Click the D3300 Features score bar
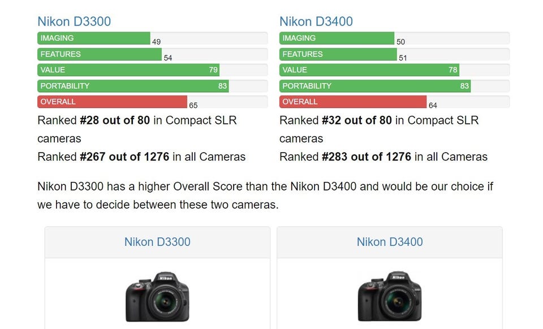 pyautogui.click(x=100, y=54)
